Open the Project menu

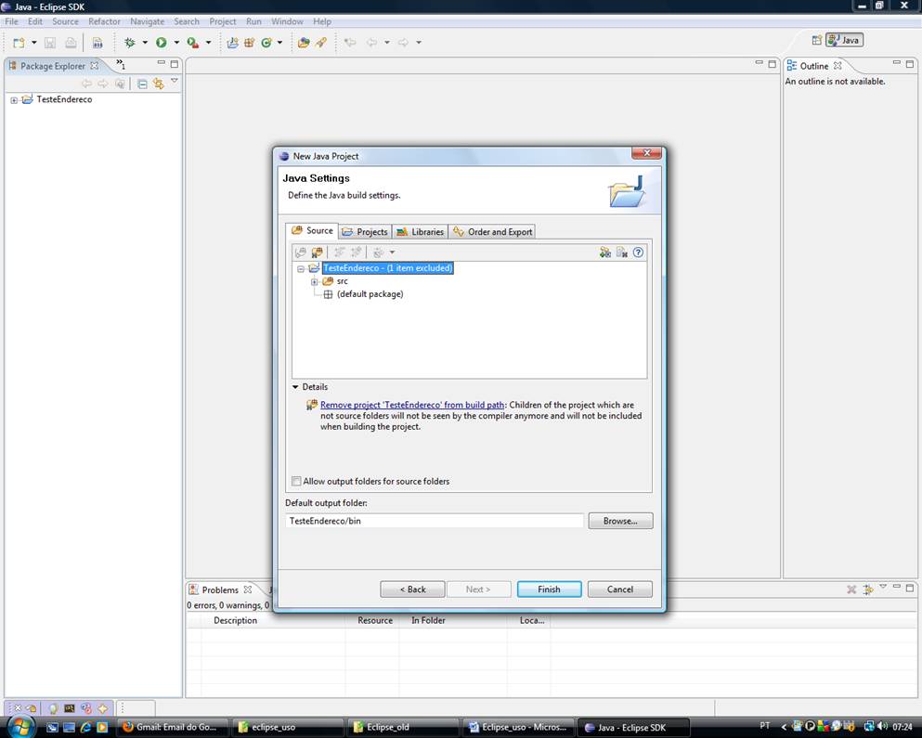coord(222,21)
